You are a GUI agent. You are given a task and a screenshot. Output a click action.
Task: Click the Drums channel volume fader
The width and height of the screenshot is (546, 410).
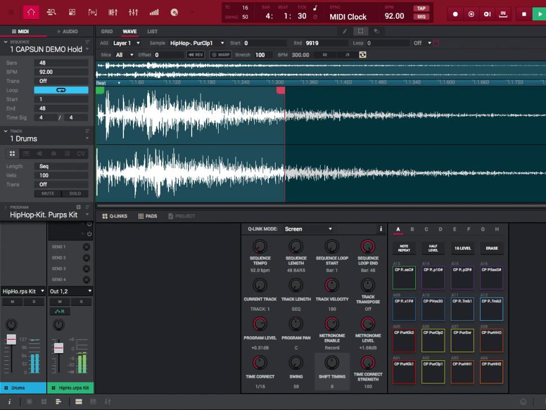[12, 338]
